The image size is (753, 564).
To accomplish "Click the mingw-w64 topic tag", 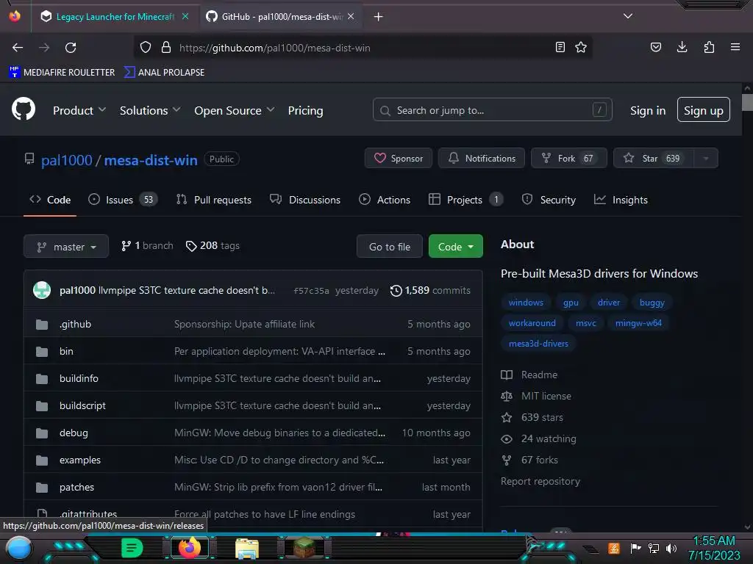I will 638,323.
